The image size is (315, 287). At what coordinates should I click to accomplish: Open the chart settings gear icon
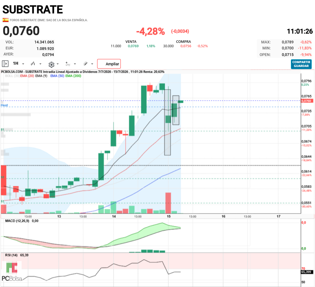pyautogui.click(x=51, y=64)
